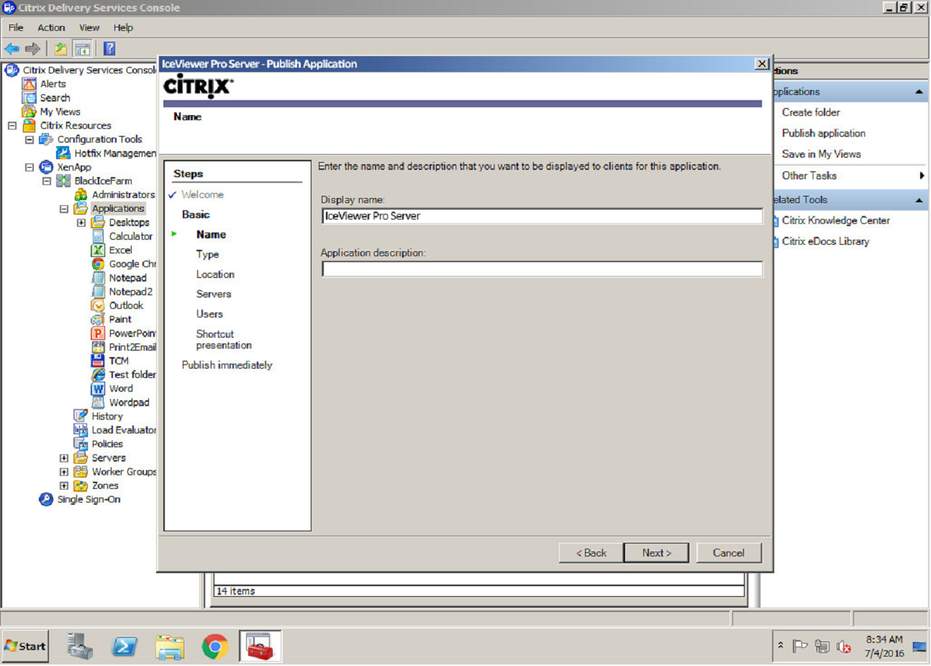931x666 pixels.
Task: Select the Alerts icon in the tree
Action: pos(29,84)
